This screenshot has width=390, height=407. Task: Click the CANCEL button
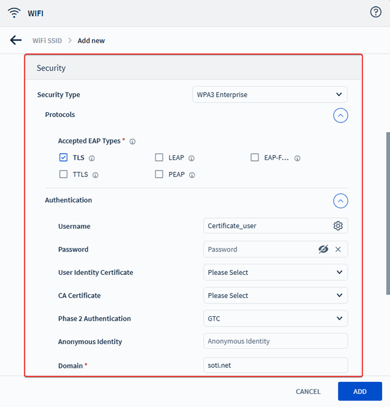point(308,391)
